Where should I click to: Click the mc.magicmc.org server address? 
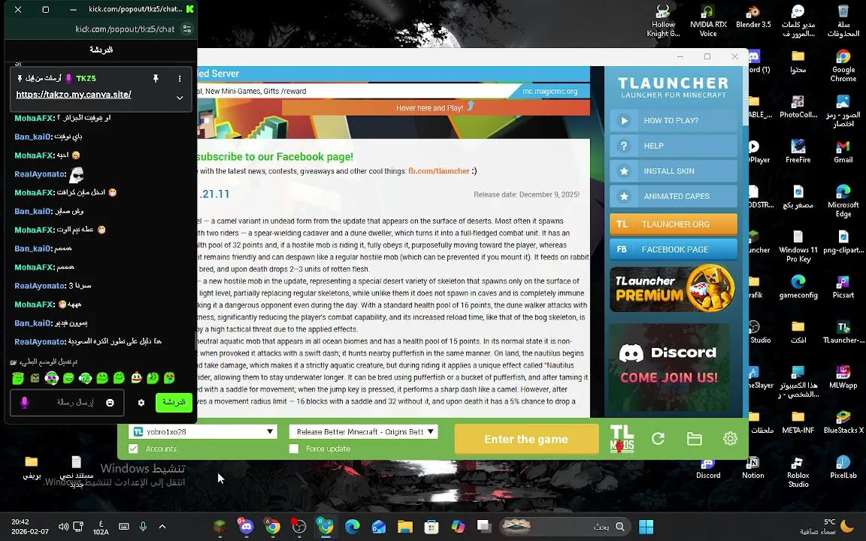click(550, 91)
